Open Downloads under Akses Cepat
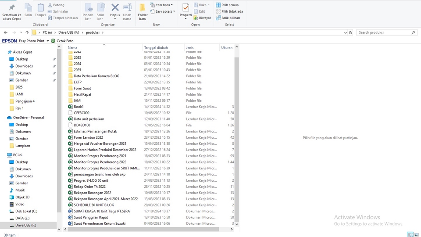The width and height of the screenshot is (421, 237). [x=24, y=66]
